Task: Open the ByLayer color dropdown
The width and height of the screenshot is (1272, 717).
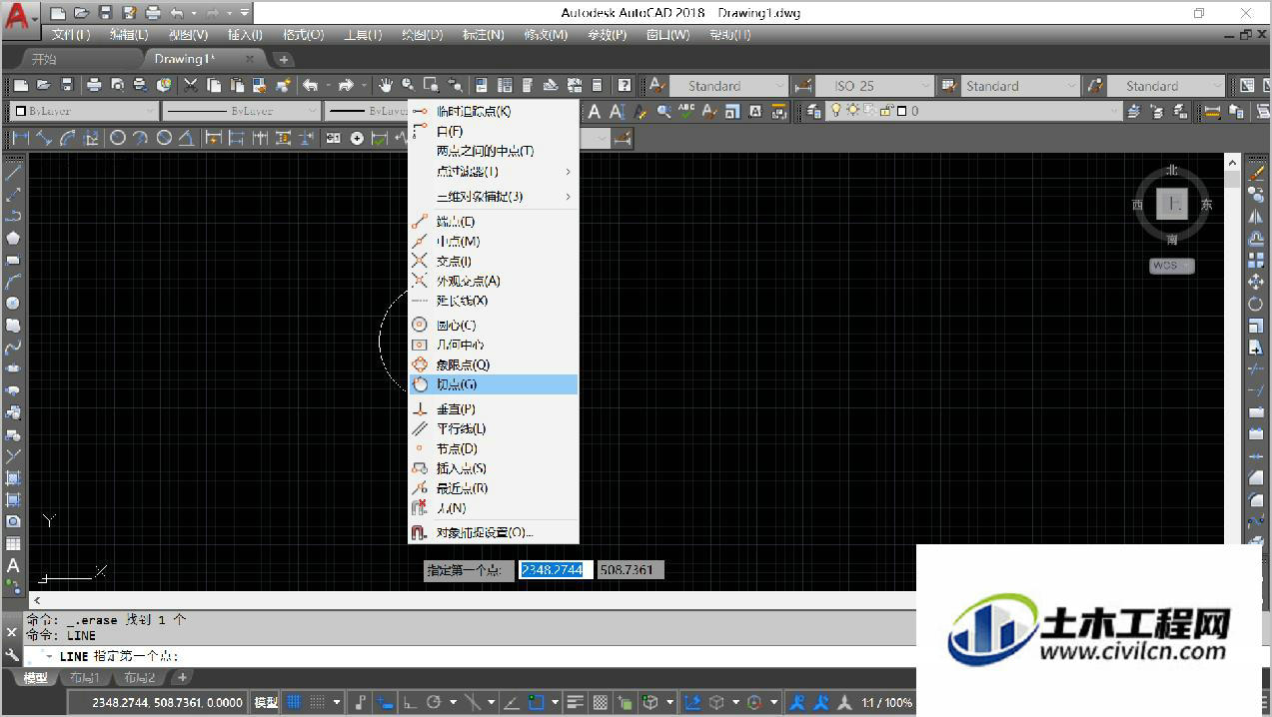Action: pyautogui.click(x=84, y=111)
